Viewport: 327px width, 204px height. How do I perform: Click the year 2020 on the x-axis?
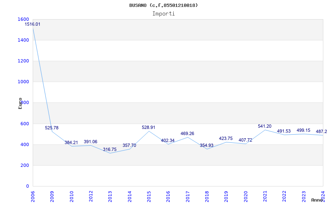[x=246, y=196]
